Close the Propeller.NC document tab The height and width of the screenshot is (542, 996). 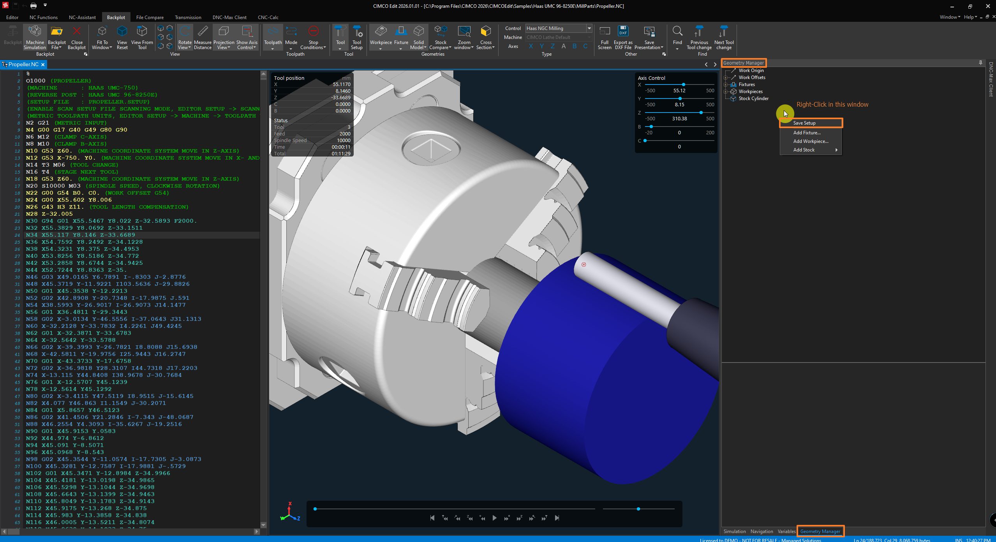point(43,65)
